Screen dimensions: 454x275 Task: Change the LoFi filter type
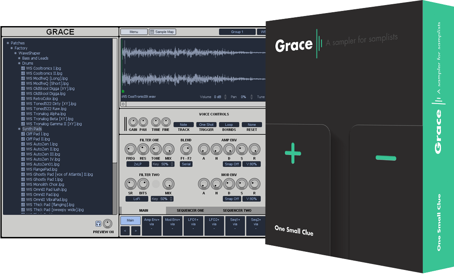pyautogui.click(x=137, y=199)
